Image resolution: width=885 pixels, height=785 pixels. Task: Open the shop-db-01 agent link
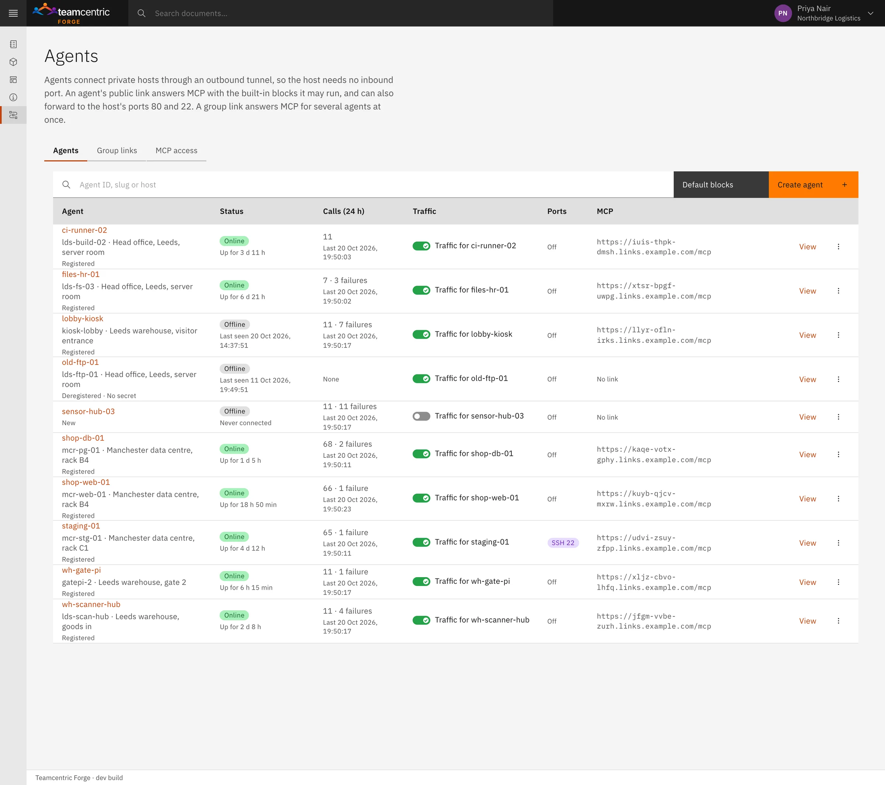(83, 438)
